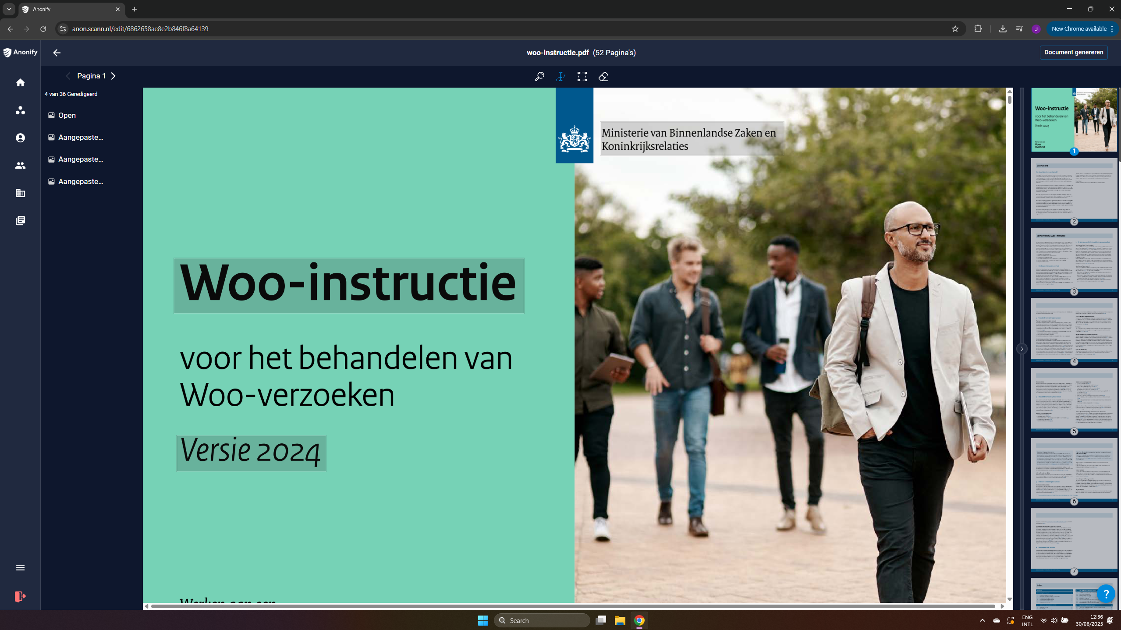Open page 3 thumbnail
This screenshot has height=630, width=1121.
(x=1074, y=259)
